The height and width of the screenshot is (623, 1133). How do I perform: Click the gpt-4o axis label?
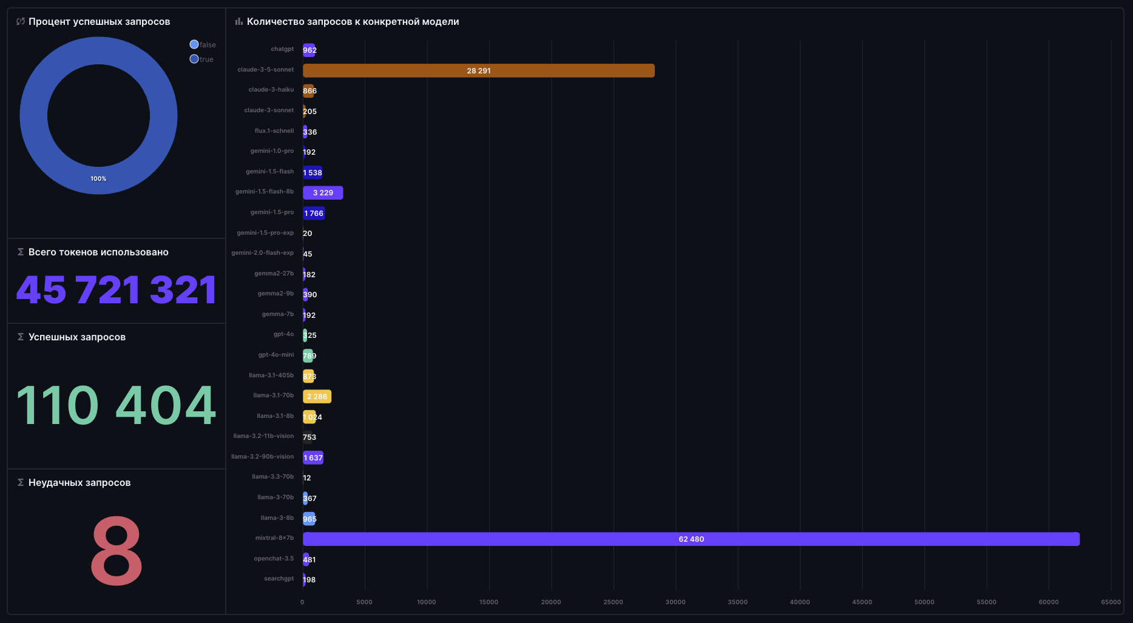(283, 334)
